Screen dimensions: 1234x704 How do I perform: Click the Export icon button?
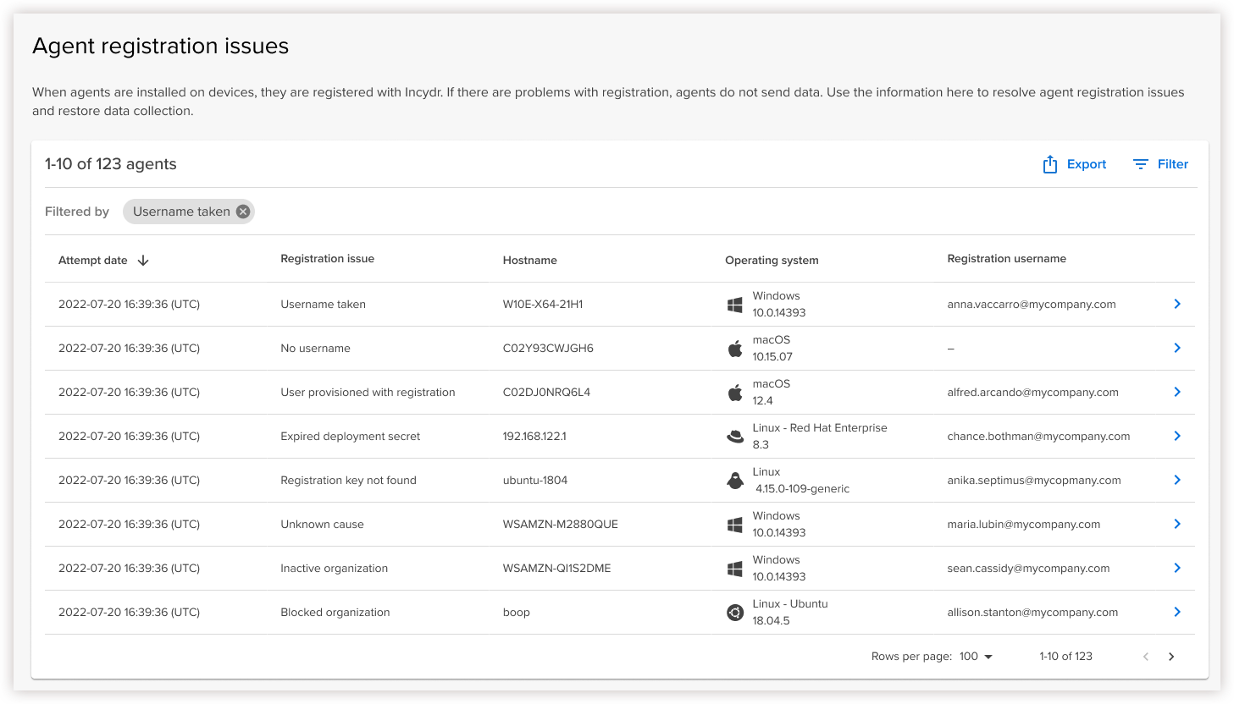pos(1050,164)
